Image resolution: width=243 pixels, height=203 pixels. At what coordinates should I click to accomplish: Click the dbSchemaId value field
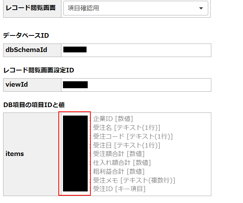click(136, 50)
